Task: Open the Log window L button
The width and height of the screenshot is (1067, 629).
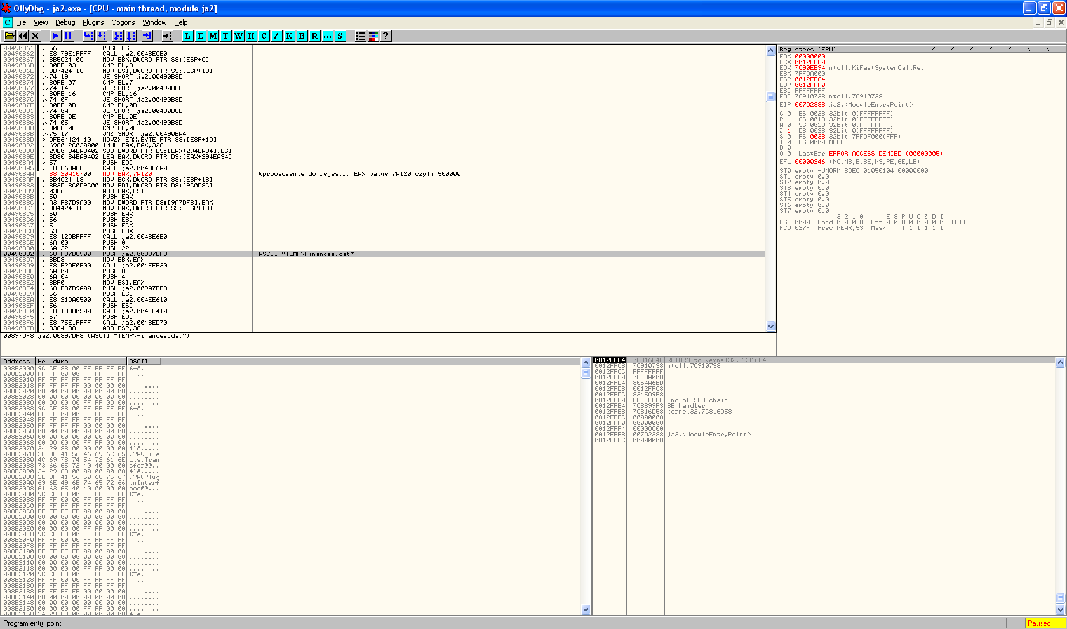Action: [x=187, y=36]
